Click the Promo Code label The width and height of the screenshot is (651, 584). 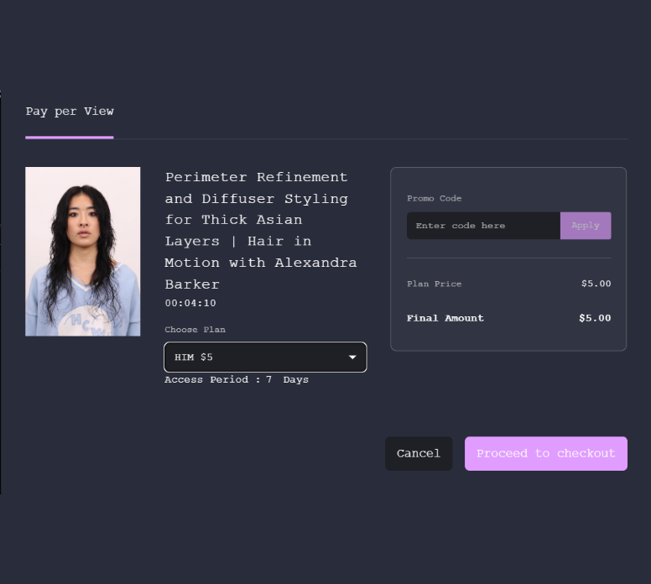434,199
